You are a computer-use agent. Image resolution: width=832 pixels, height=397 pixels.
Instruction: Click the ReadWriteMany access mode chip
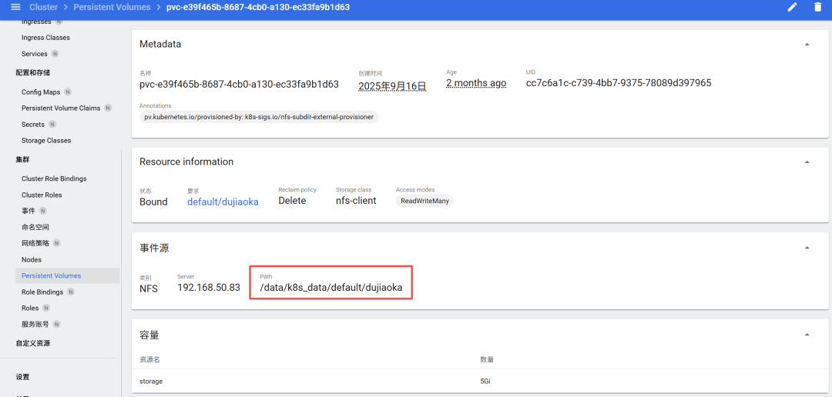coord(424,201)
